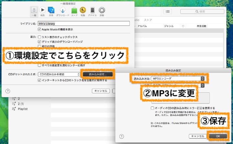This screenshot has height=144, width=233.
Task: Open the 詳細 (Advanced) gear preferences pane
Action: tap(102, 11)
